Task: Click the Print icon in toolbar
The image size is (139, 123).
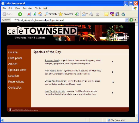Action: click(91, 14)
